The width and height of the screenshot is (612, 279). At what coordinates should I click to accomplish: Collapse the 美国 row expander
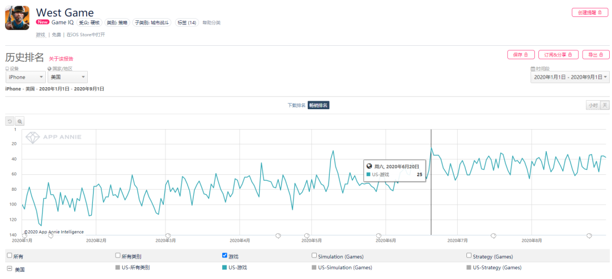[10, 268]
